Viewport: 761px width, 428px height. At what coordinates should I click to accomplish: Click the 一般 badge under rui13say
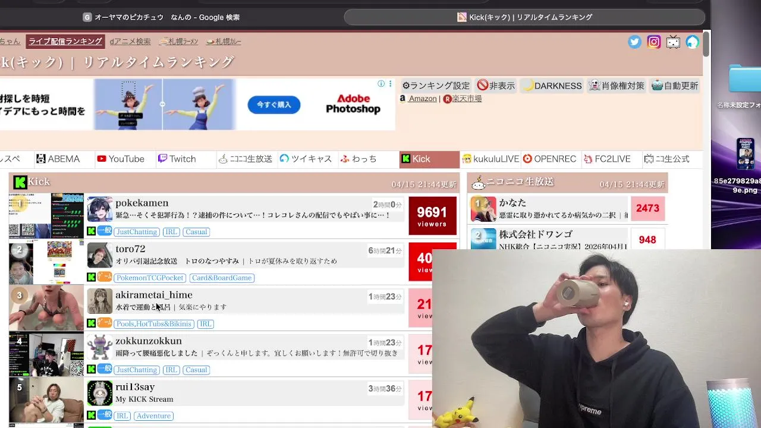(105, 415)
